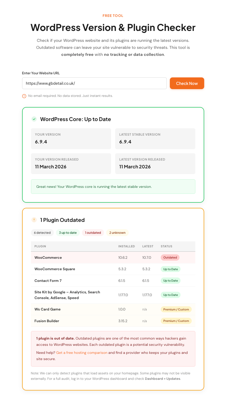
Task: Click the PLUGIN column header
Action: pos(40,246)
